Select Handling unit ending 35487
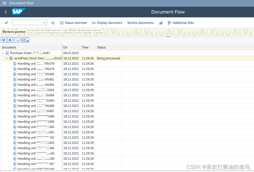This screenshot has height=172, width=254. pos(36,111)
